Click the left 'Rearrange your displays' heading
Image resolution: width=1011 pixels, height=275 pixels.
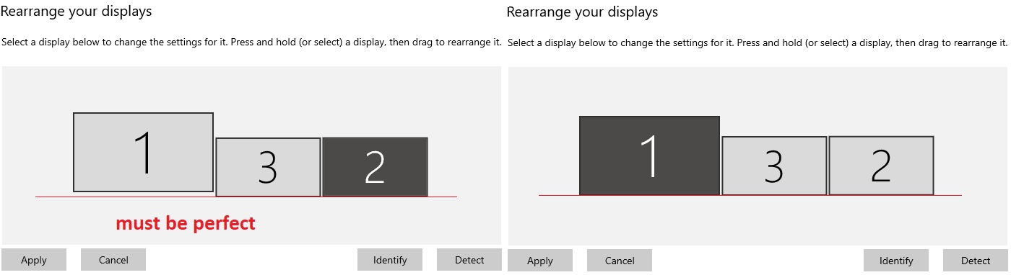pyautogui.click(x=77, y=12)
